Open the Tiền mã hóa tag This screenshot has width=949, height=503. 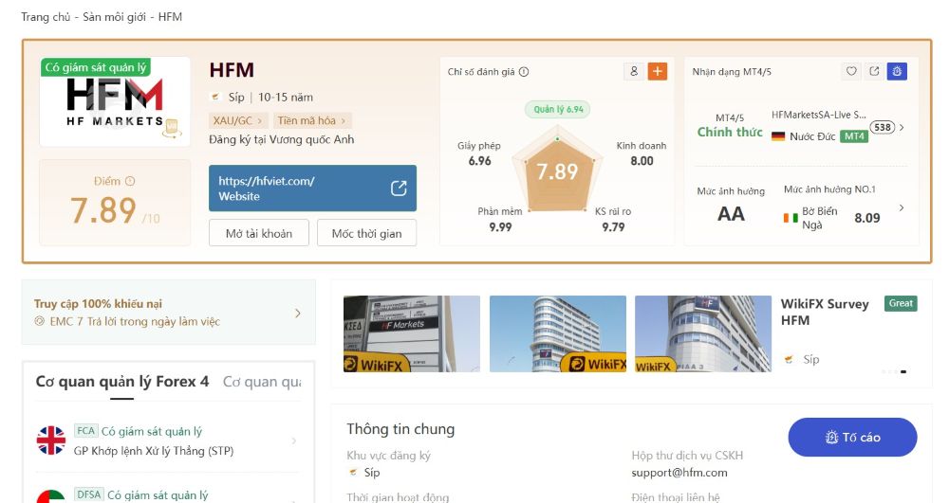311,120
